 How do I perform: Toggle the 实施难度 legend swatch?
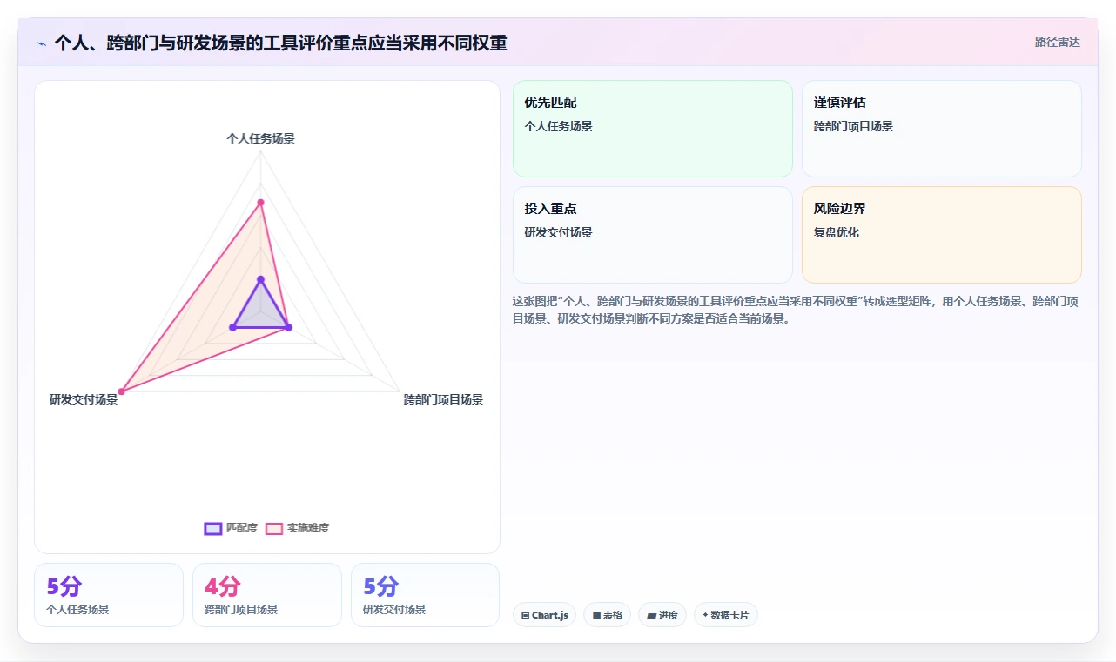[x=274, y=528]
